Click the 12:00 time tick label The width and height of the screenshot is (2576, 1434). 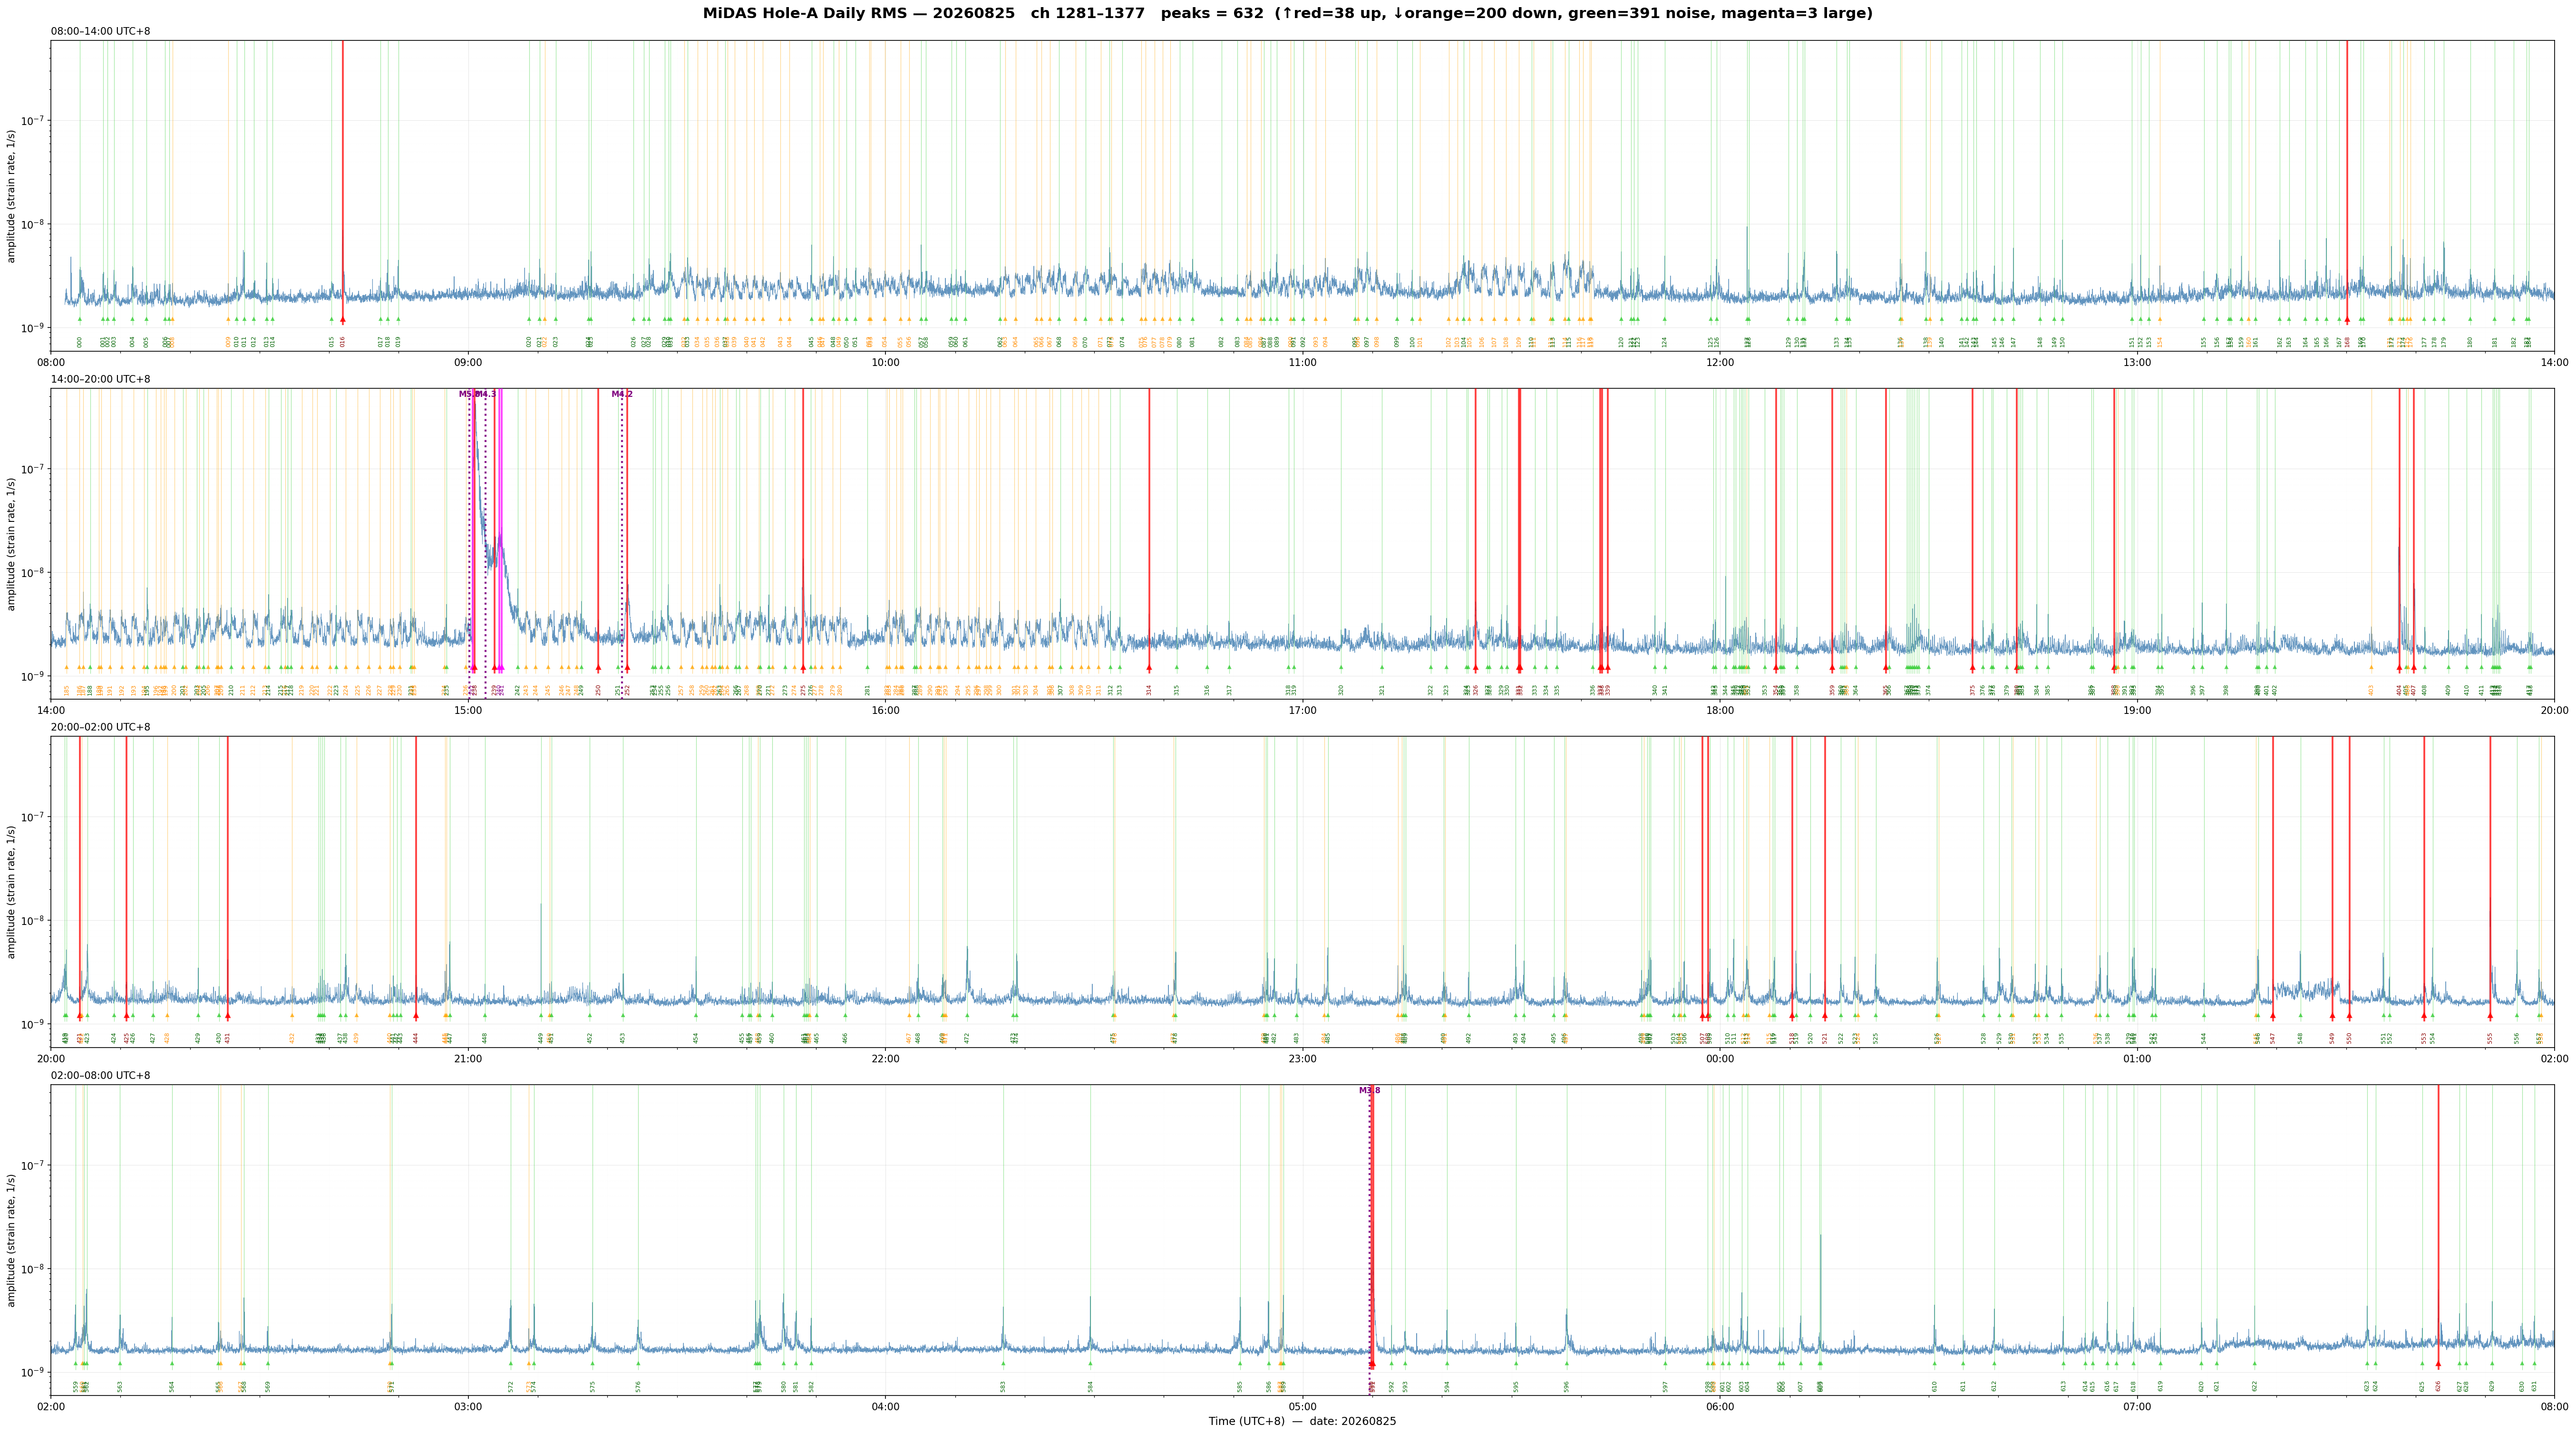(x=1720, y=363)
